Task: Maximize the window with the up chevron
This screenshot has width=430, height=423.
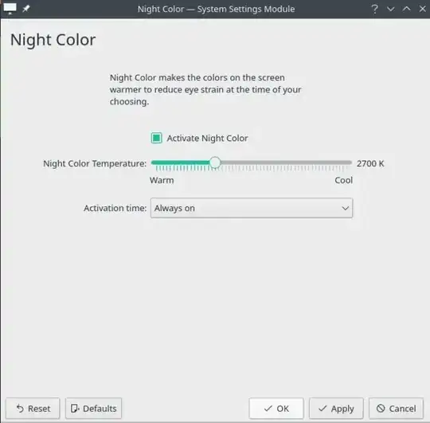Action: [x=406, y=9]
